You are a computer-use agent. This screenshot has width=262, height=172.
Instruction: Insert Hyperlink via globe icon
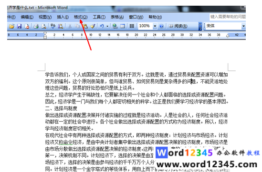click(115, 26)
